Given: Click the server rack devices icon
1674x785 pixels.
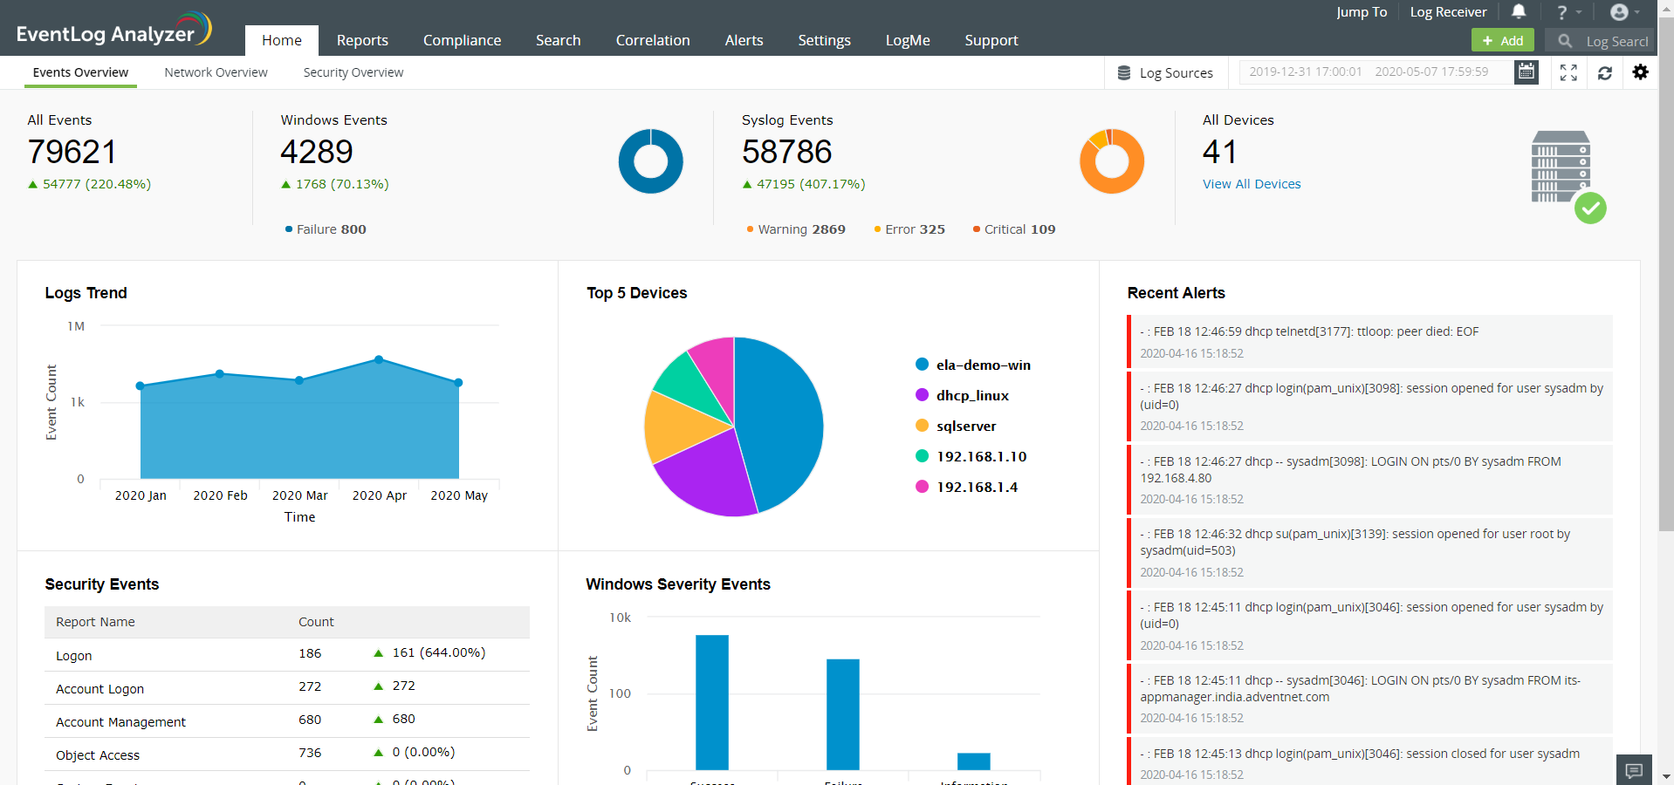Looking at the screenshot, I should click(1561, 167).
